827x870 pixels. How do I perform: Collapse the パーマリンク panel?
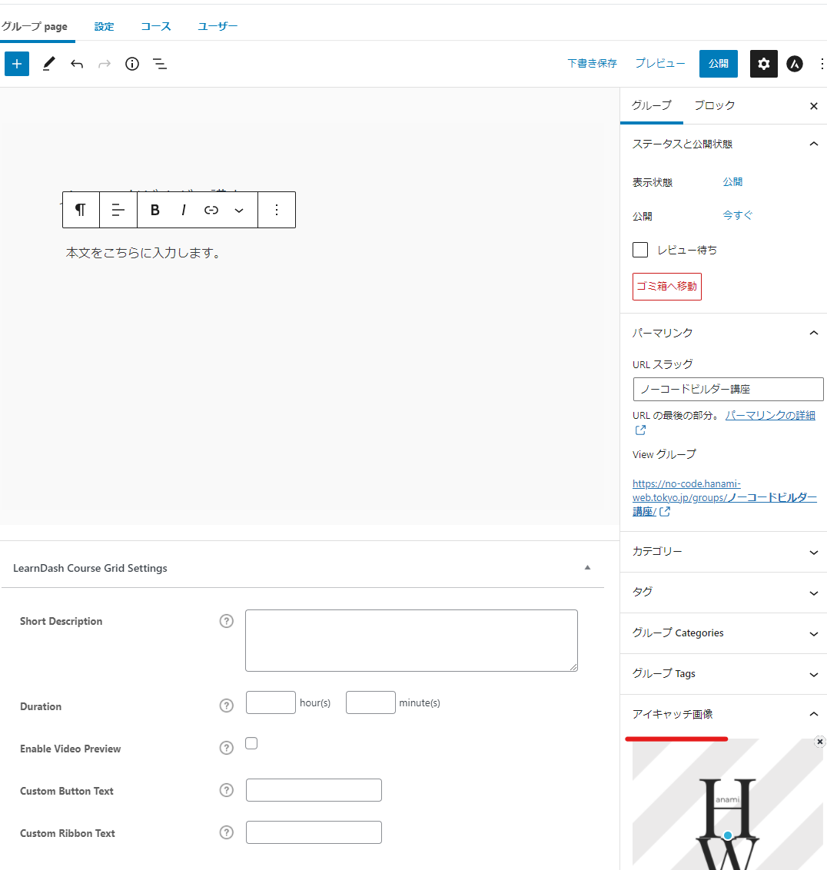click(813, 333)
